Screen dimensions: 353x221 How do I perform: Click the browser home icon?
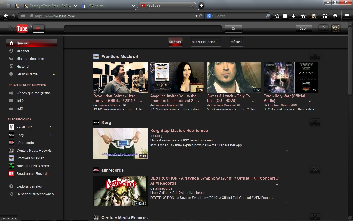pyautogui.click(x=303, y=16)
